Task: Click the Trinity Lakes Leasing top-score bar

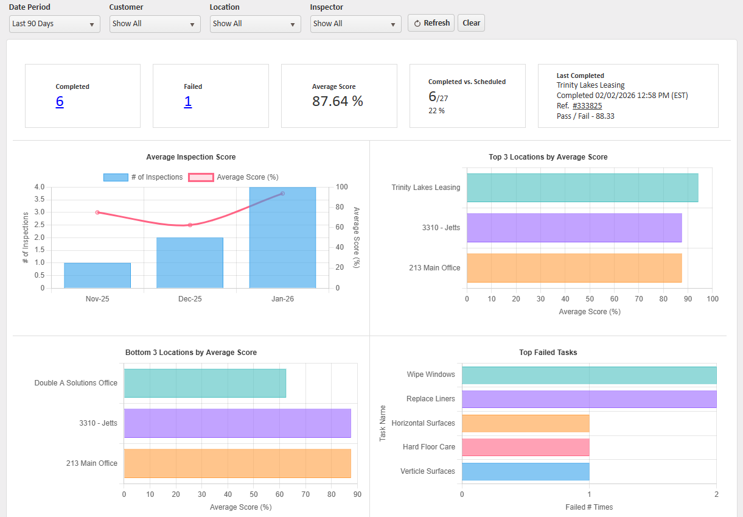Action: [x=582, y=188]
